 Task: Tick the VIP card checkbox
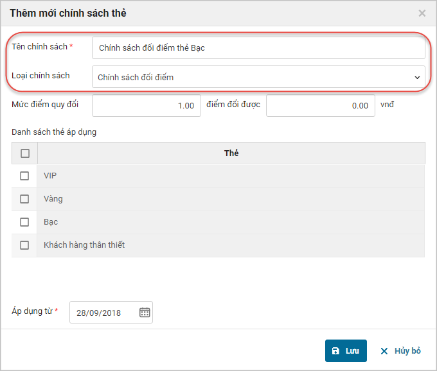[24, 176]
